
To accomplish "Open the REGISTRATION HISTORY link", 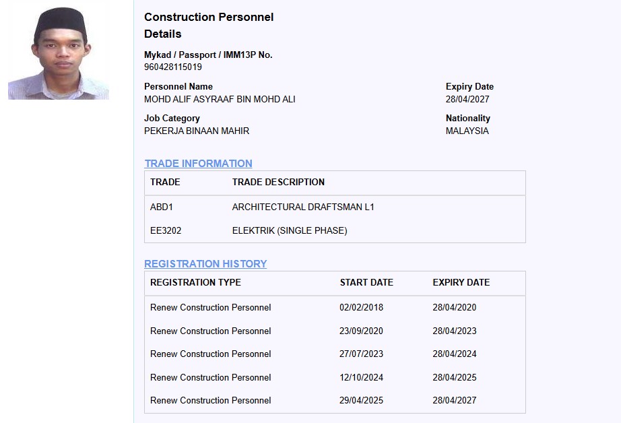I will coord(205,263).
